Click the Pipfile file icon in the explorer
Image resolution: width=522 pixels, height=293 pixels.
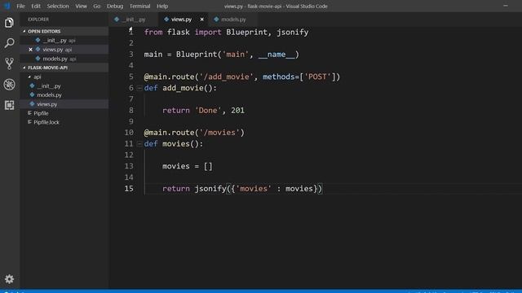tap(29, 113)
